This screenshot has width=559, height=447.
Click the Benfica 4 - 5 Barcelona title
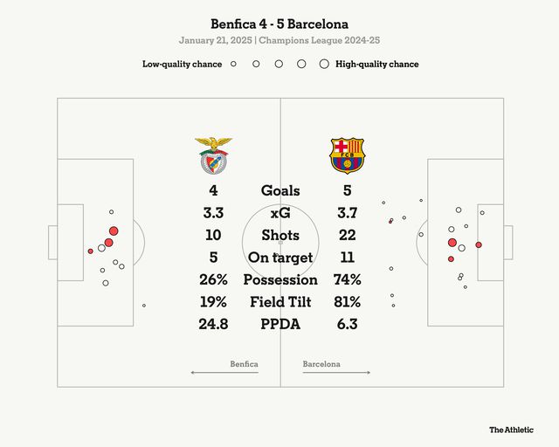[x=279, y=24]
